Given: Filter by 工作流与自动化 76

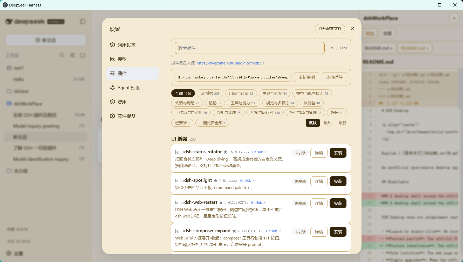Looking at the screenshot, I should coord(191,113).
